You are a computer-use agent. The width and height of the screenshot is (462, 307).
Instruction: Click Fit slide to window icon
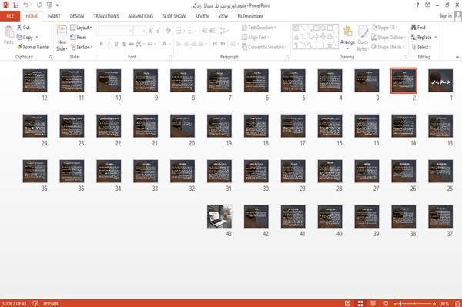click(457, 303)
